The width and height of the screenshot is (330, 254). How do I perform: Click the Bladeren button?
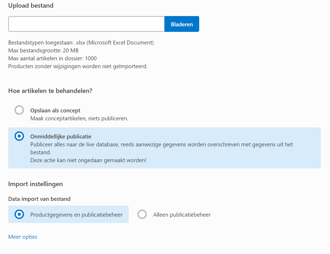[x=182, y=24]
